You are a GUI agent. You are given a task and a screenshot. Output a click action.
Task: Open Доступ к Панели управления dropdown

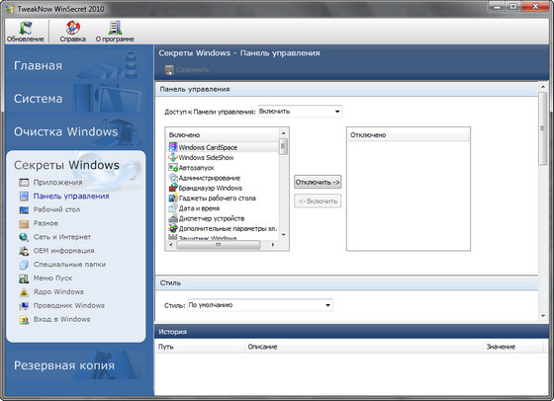click(300, 112)
